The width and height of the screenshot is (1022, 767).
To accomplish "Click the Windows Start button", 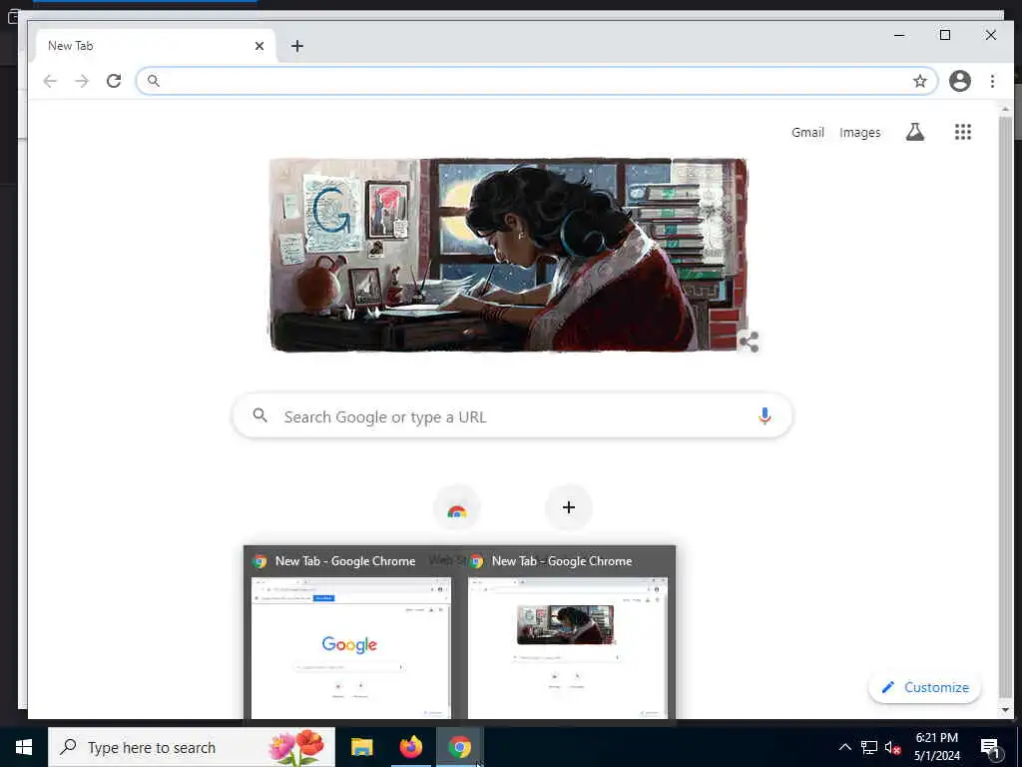I will 24,747.
